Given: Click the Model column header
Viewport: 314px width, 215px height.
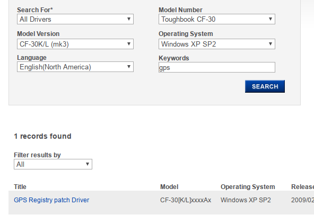Looking at the screenshot, I should tap(169, 187).
